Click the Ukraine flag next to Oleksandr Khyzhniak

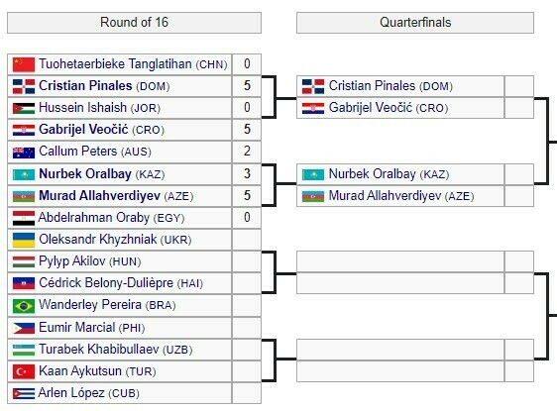(24, 240)
